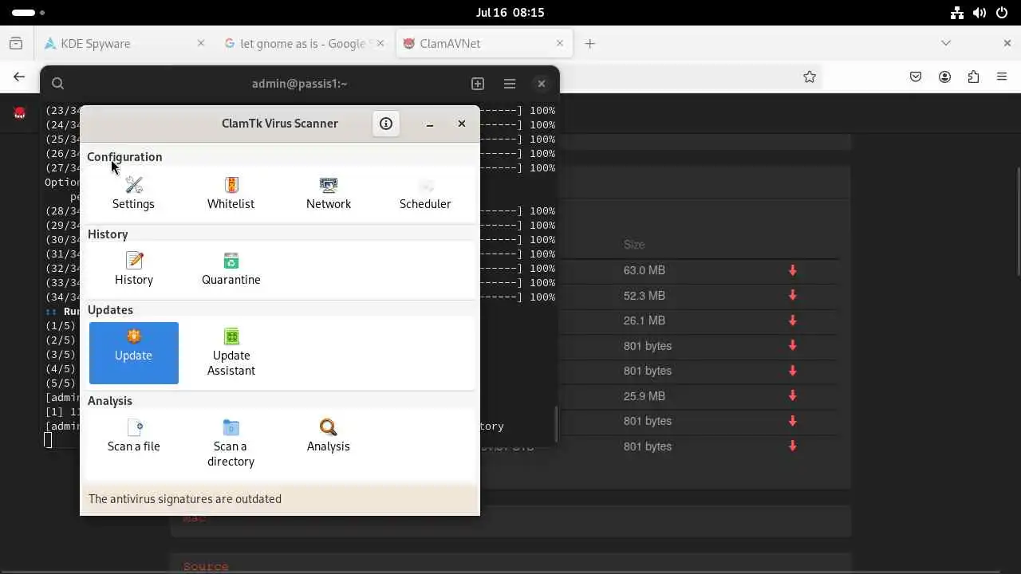The height and width of the screenshot is (574, 1021).
Task: Add new terminal tab icon
Action: (478, 84)
